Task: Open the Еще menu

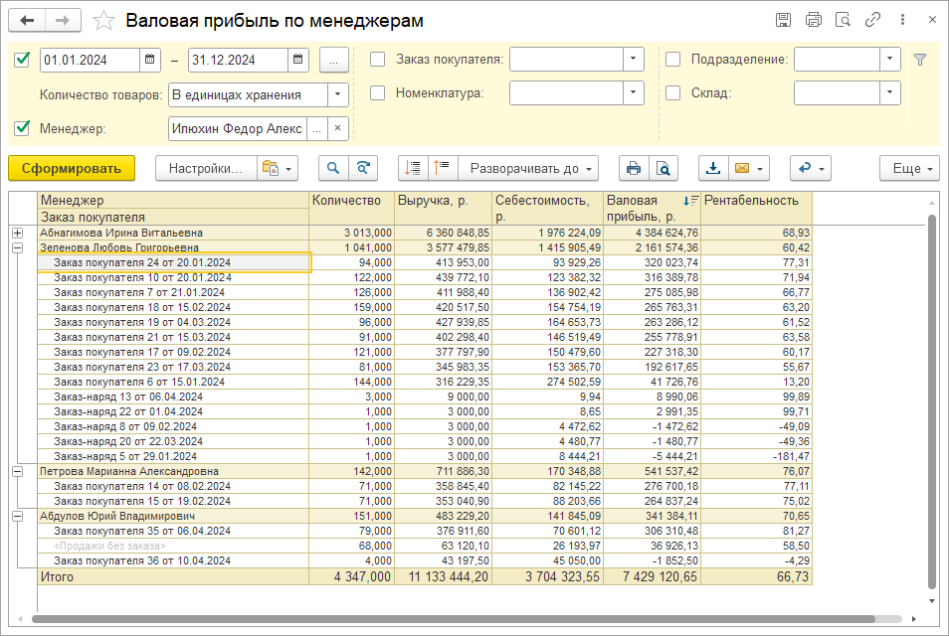Action: [x=909, y=169]
